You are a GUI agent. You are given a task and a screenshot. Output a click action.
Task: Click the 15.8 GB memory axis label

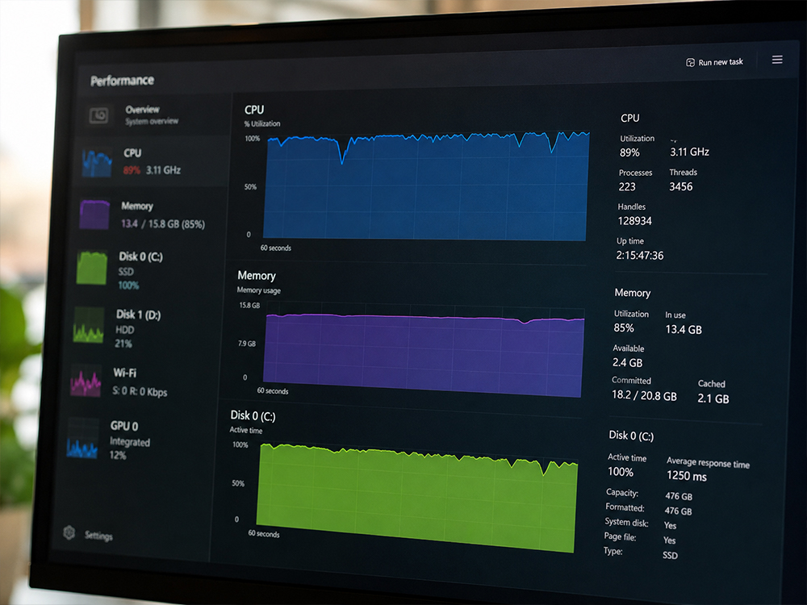point(249,305)
